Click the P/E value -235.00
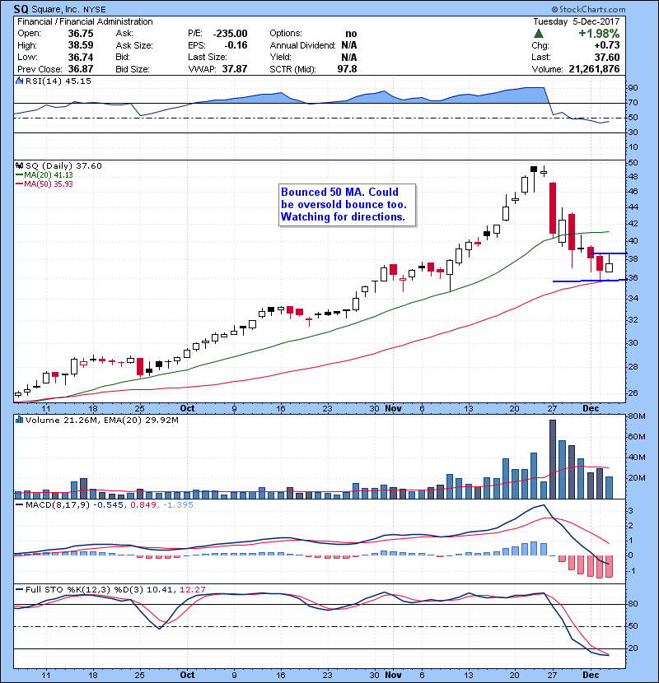This screenshot has width=659, height=683. (x=231, y=34)
